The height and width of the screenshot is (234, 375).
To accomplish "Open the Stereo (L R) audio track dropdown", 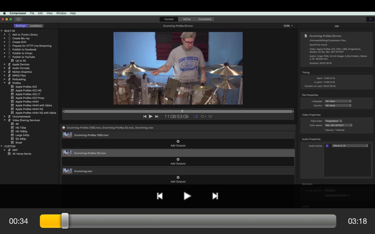I will point(350,146).
